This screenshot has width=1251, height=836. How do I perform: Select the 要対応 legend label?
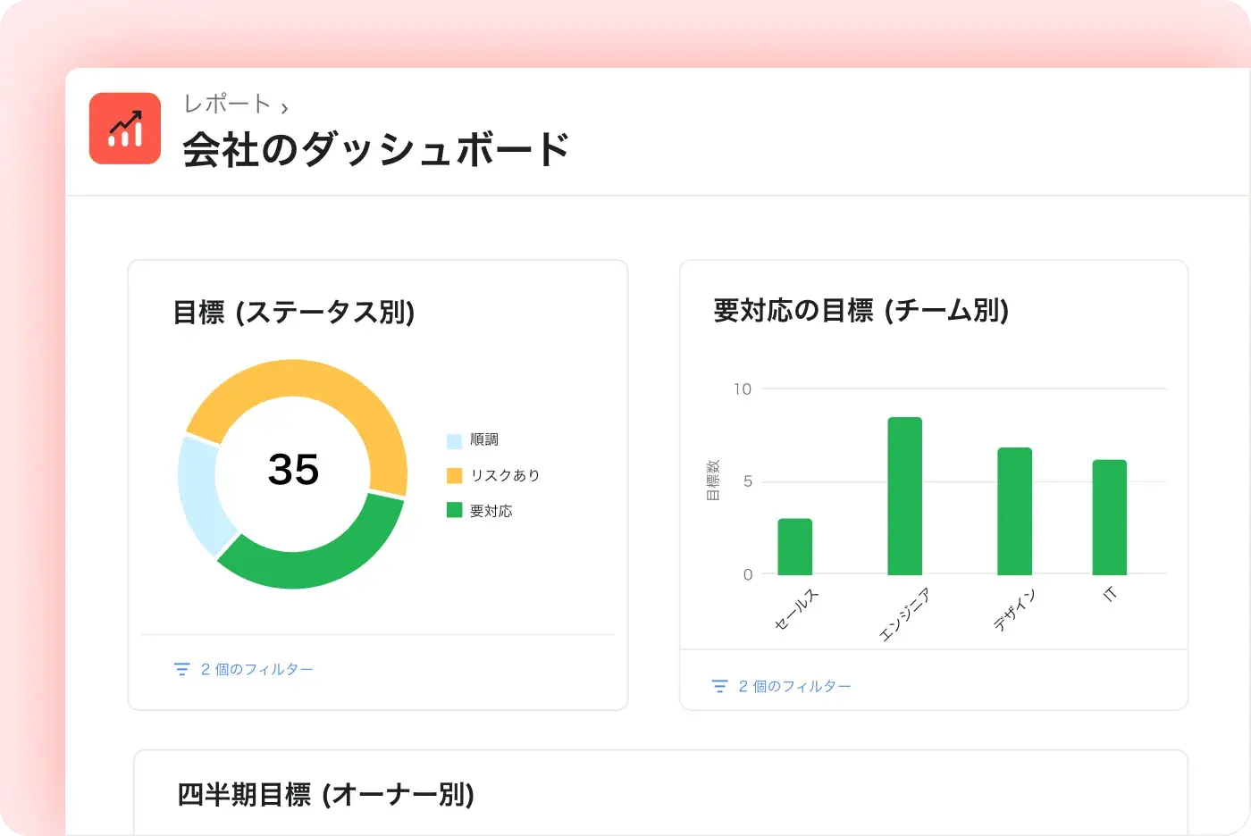click(491, 511)
